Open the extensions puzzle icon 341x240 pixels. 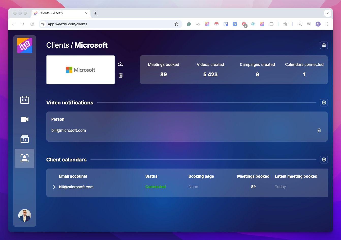271,24
